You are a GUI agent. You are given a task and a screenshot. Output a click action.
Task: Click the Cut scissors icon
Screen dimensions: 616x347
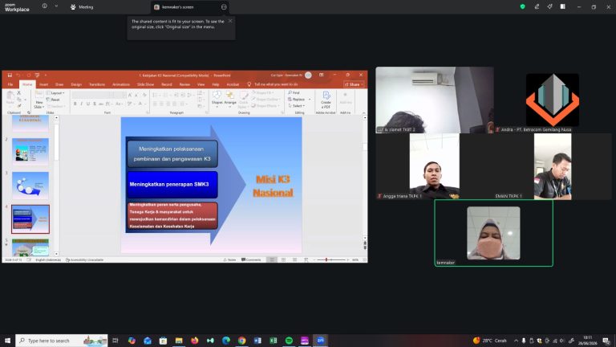[x=18, y=93]
